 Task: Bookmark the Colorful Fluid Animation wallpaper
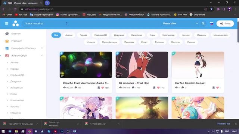click(99, 88)
